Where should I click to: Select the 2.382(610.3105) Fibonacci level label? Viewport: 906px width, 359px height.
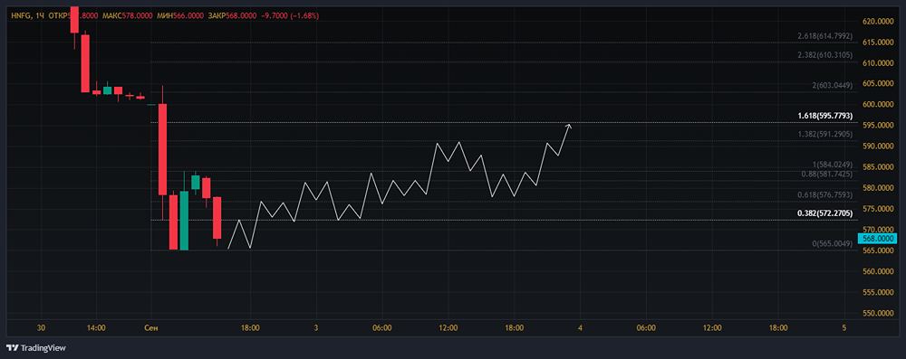pos(824,55)
